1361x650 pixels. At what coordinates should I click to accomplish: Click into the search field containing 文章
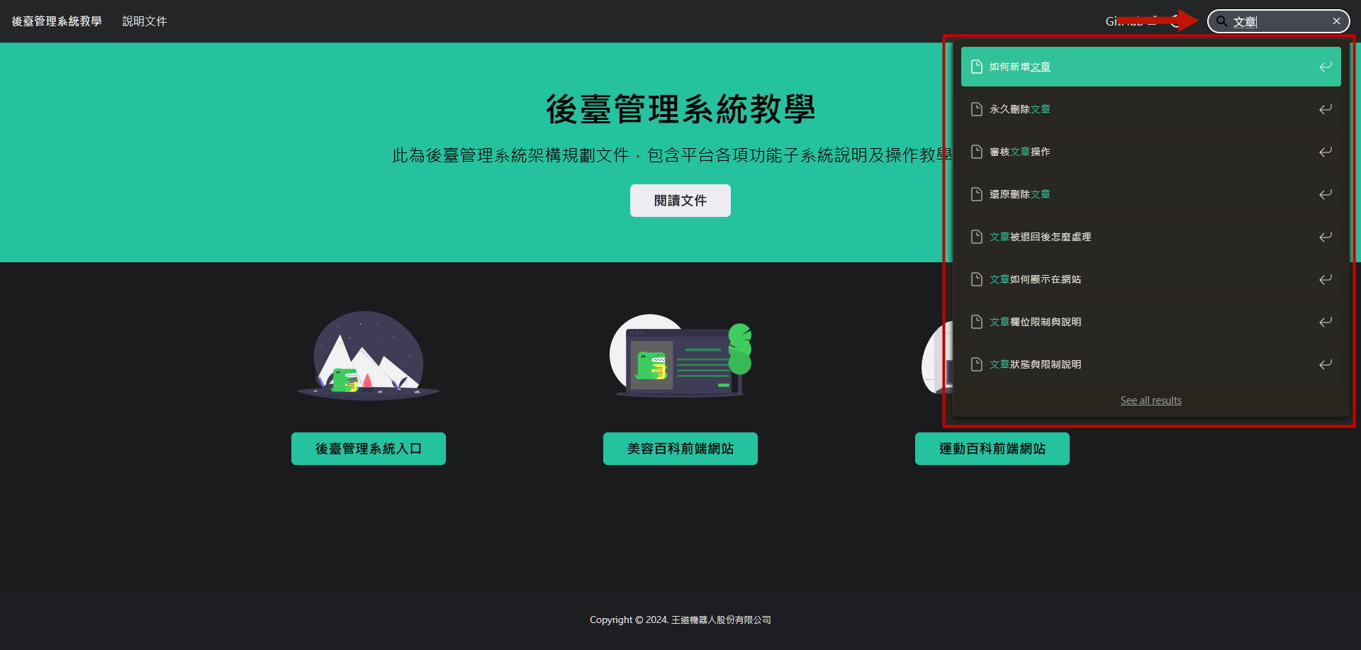(x=1278, y=21)
